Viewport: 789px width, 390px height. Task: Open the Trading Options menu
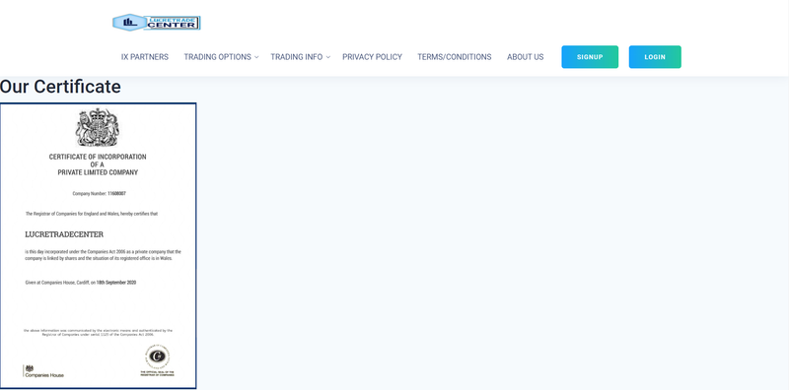coord(217,57)
